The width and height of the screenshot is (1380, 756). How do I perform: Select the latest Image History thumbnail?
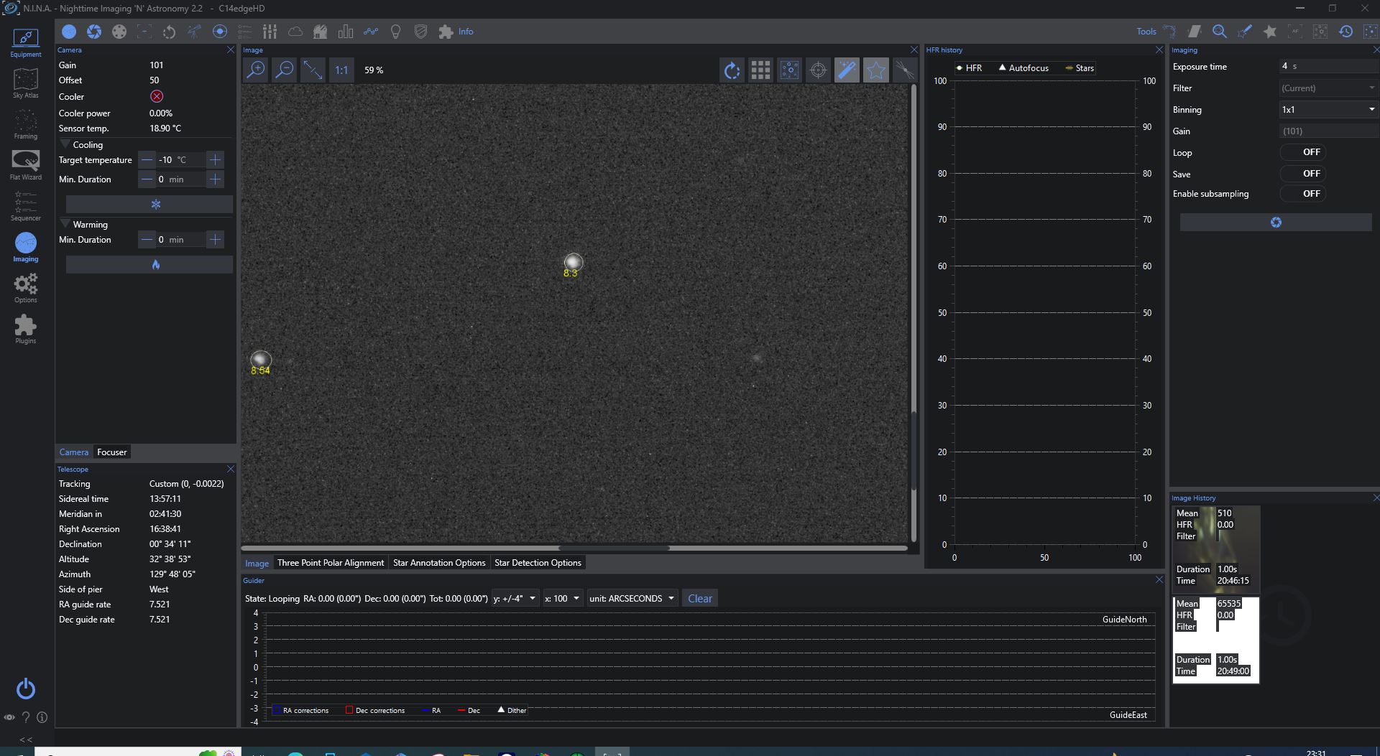[x=1215, y=639]
